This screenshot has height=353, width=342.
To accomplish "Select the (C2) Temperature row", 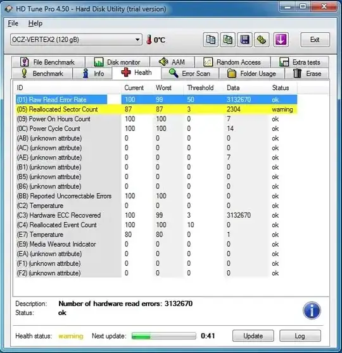I will (x=156, y=206).
